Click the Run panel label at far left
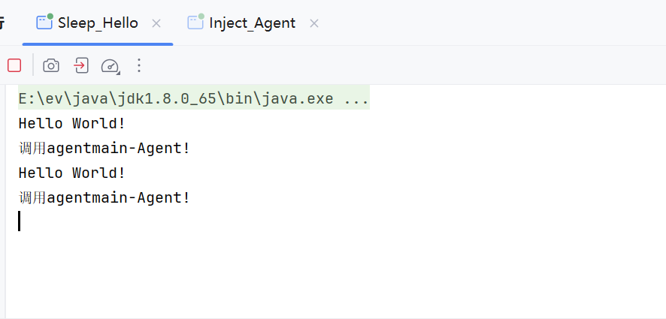Screen dimensions: 666x319 point(2,23)
